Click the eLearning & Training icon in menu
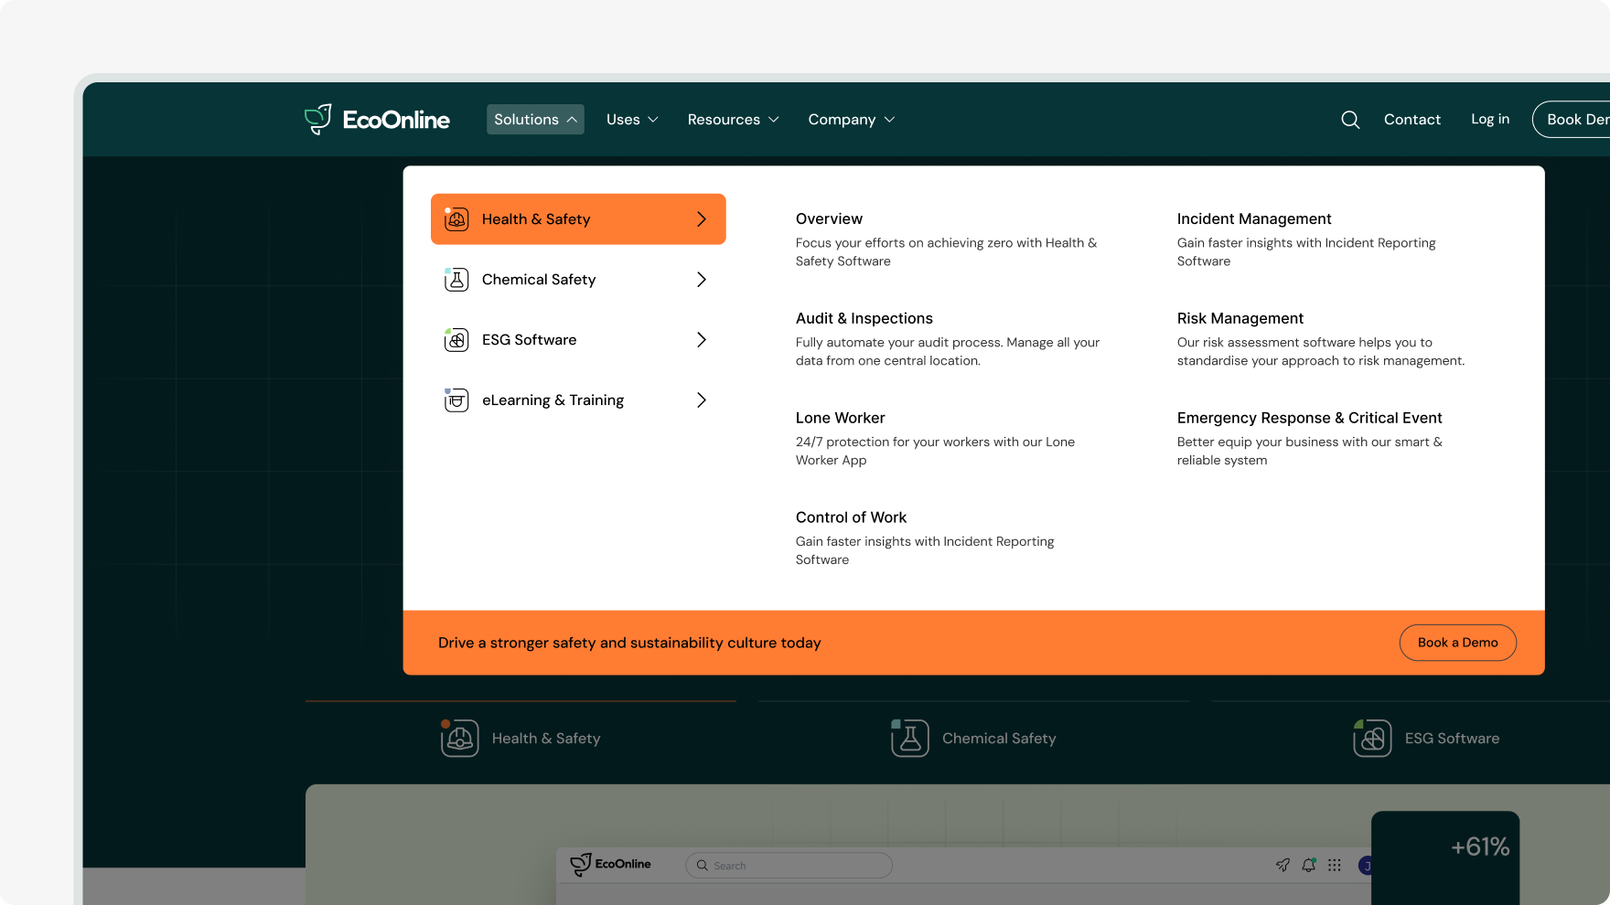 tap(456, 400)
